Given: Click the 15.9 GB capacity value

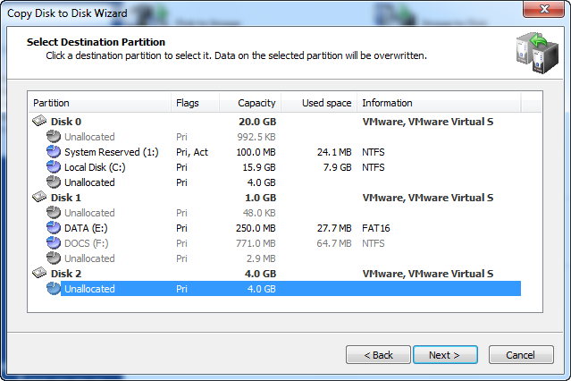Looking at the screenshot, I should [x=259, y=167].
